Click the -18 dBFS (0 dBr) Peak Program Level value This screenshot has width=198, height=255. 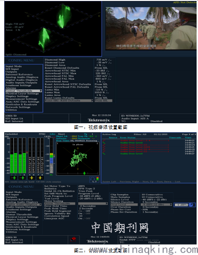point(89,196)
